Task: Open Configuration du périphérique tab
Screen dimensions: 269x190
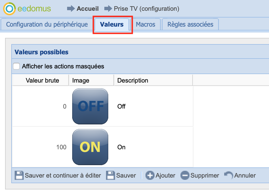Action: [47, 24]
